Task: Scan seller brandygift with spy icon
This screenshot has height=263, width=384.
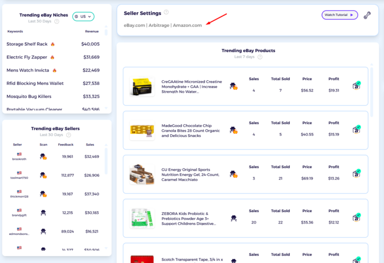Action: click(43, 212)
